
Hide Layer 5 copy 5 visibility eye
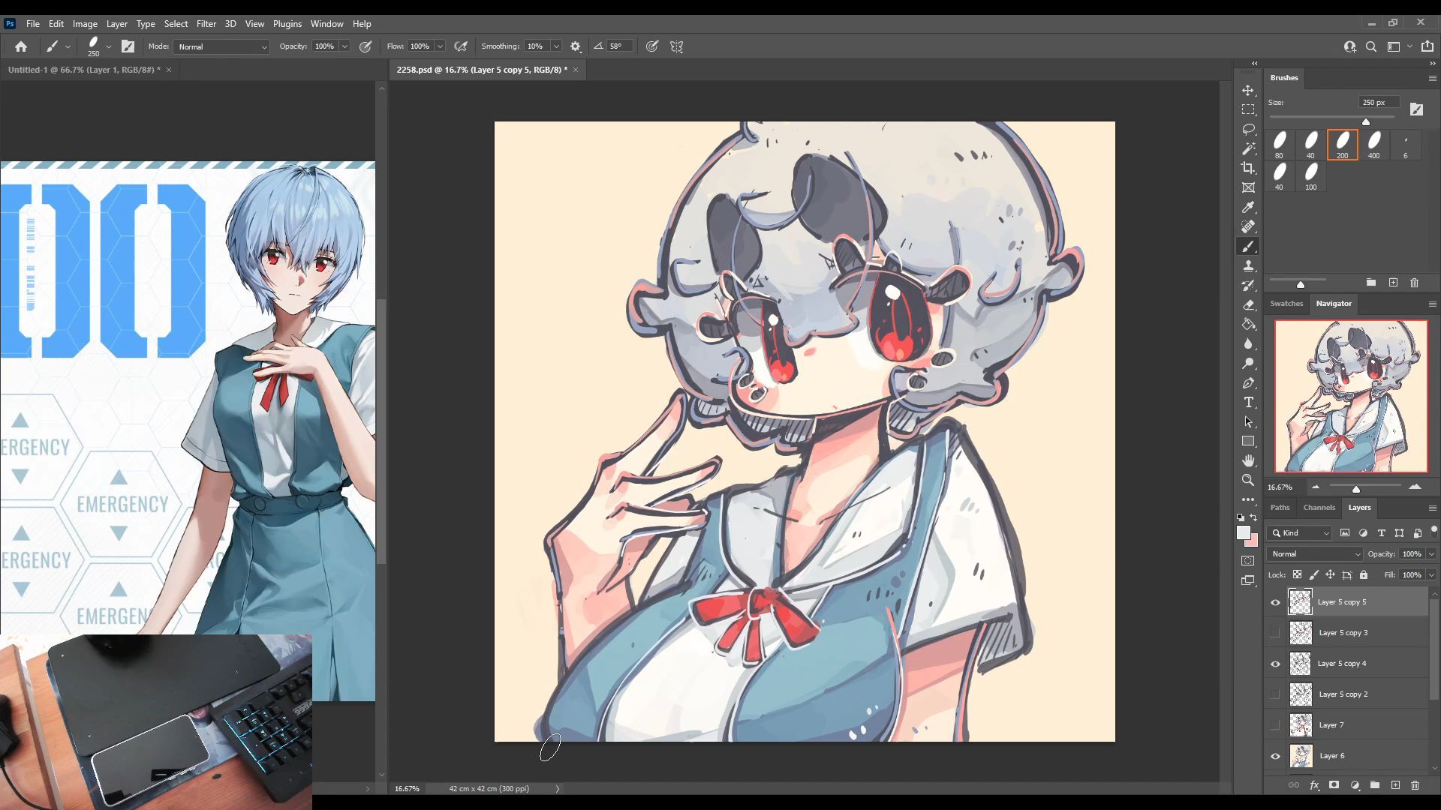click(1275, 602)
